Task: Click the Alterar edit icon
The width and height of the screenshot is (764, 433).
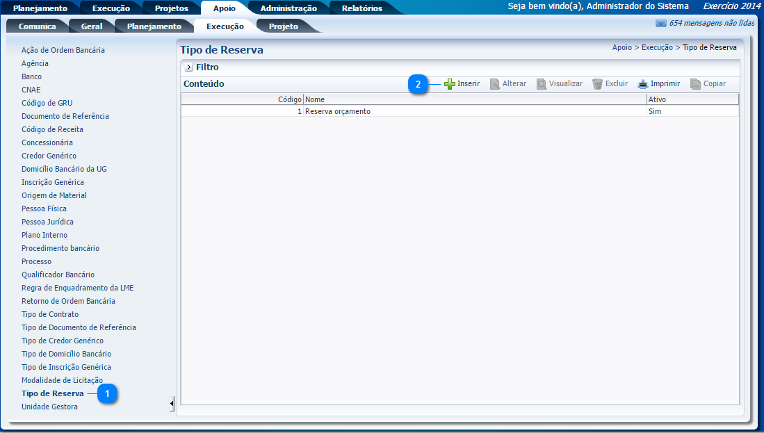Action: [x=495, y=84]
